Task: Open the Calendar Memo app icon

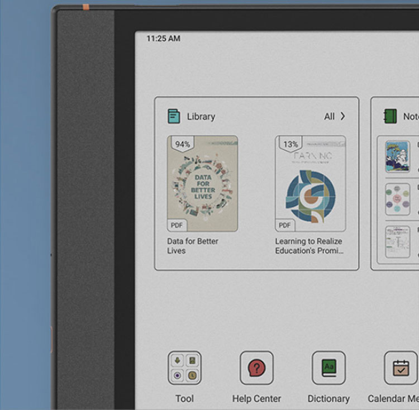Action: (401, 368)
